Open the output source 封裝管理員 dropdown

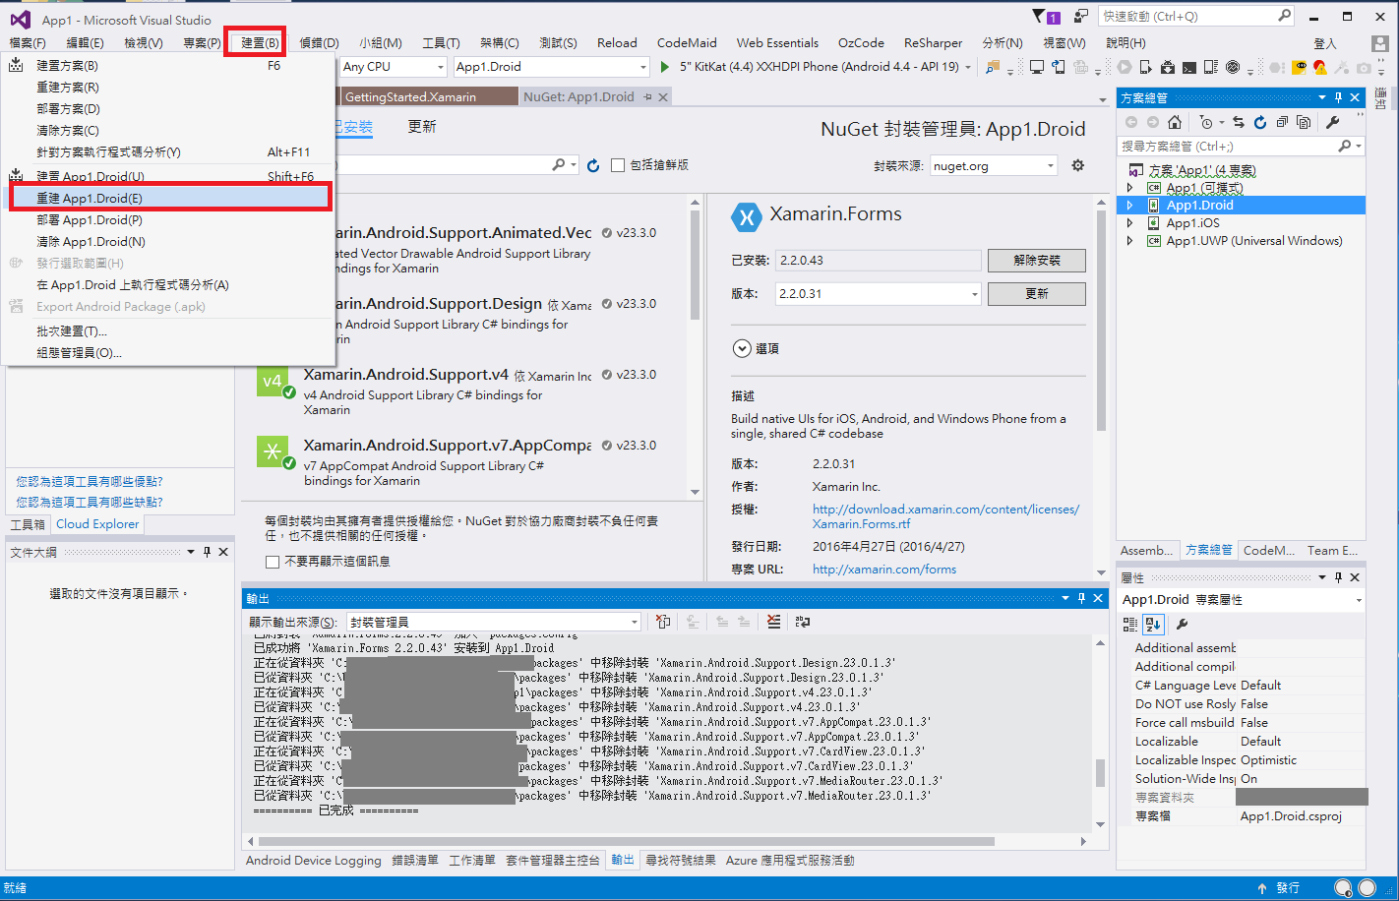[x=494, y=622]
